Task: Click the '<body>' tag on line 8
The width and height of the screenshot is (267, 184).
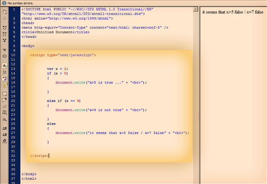Action: tap(28, 46)
